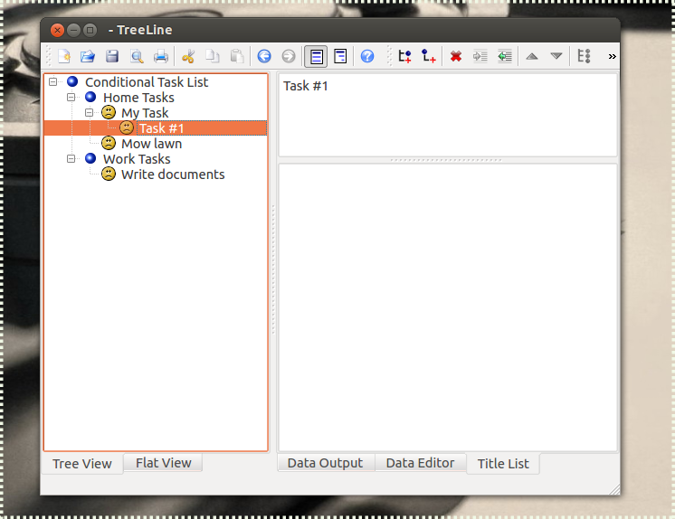Click the Unindent node green arrow icon
The image size is (675, 519).
(505, 56)
